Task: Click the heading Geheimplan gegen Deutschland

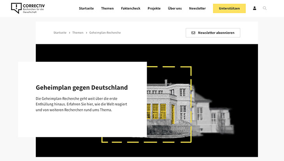Action: tap(82, 87)
